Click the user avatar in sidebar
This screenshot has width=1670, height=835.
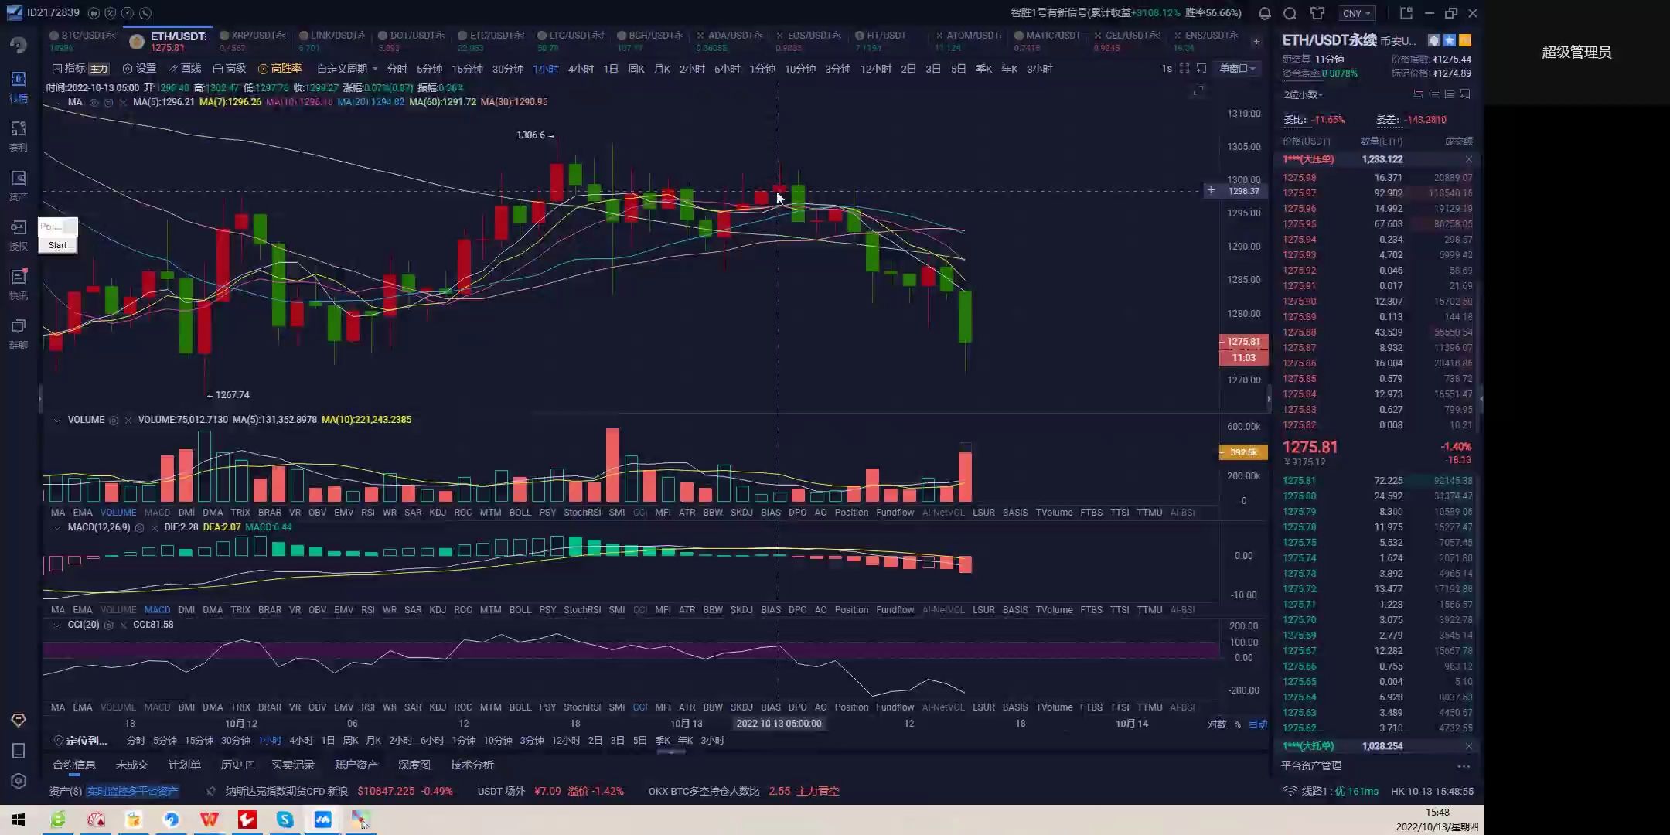(x=19, y=45)
